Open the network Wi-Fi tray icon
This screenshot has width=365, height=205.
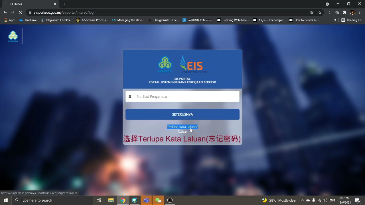(x=319, y=200)
